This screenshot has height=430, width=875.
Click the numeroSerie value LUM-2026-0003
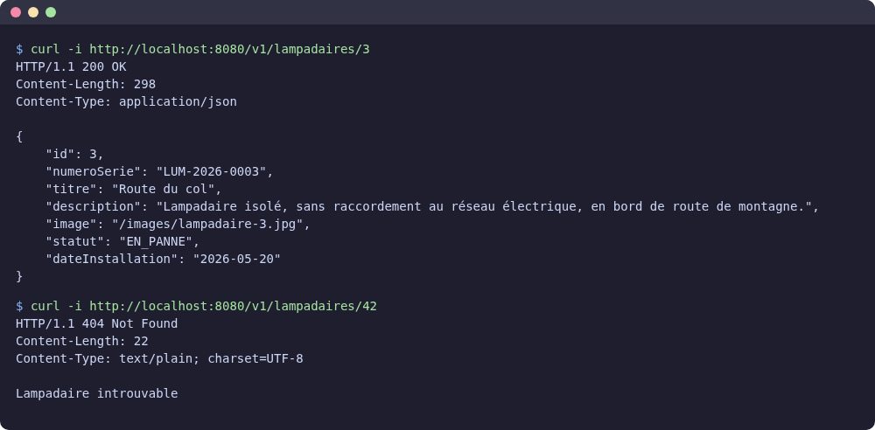pyautogui.click(x=212, y=171)
